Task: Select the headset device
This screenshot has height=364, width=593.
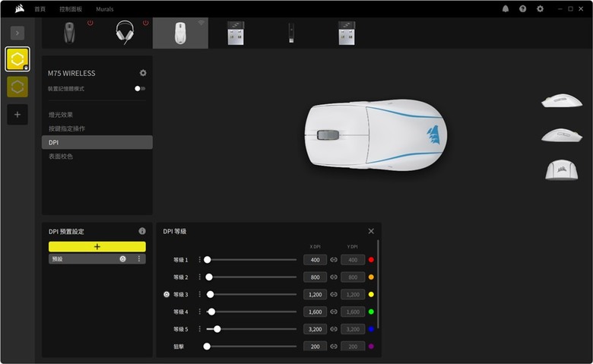Action: (x=125, y=33)
